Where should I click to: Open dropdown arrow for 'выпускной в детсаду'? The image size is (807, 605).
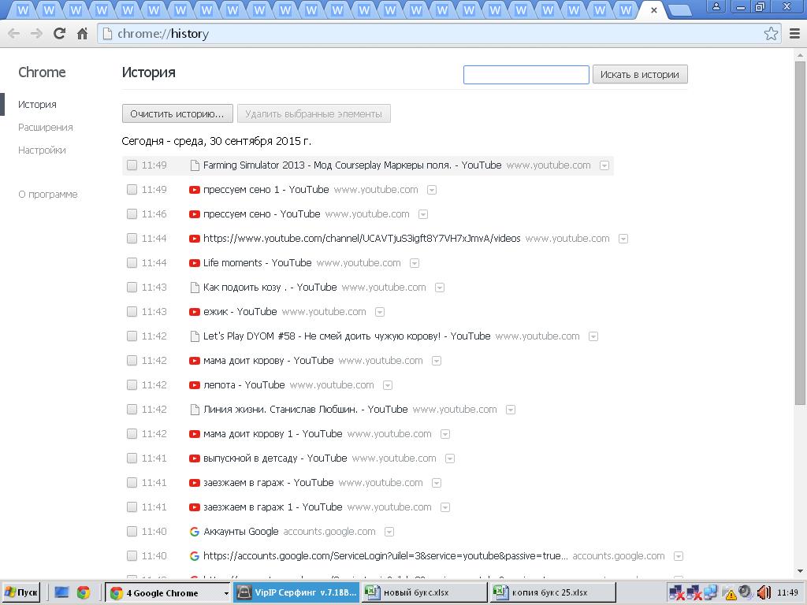pyautogui.click(x=450, y=459)
